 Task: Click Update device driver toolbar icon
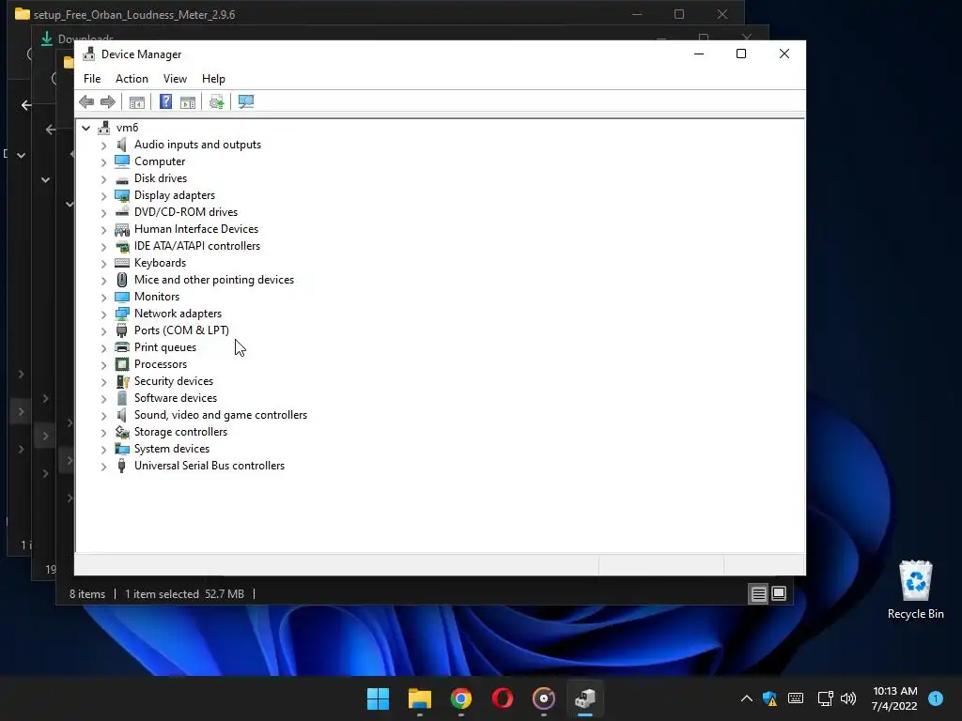[x=217, y=101]
